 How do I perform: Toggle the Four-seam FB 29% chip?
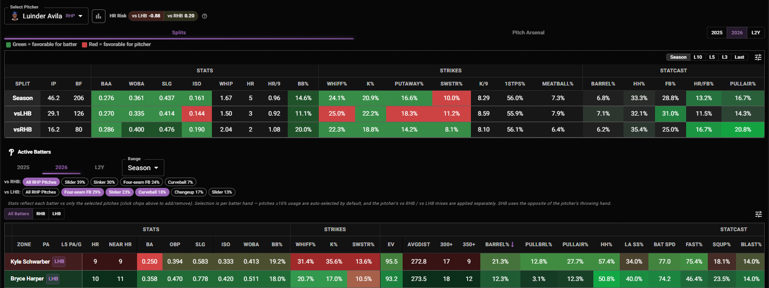click(x=82, y=192)
